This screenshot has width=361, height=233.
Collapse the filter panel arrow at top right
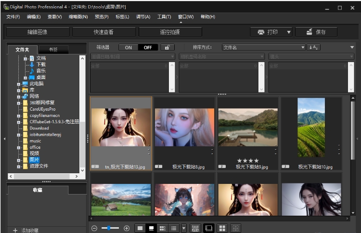pos(352,48)
